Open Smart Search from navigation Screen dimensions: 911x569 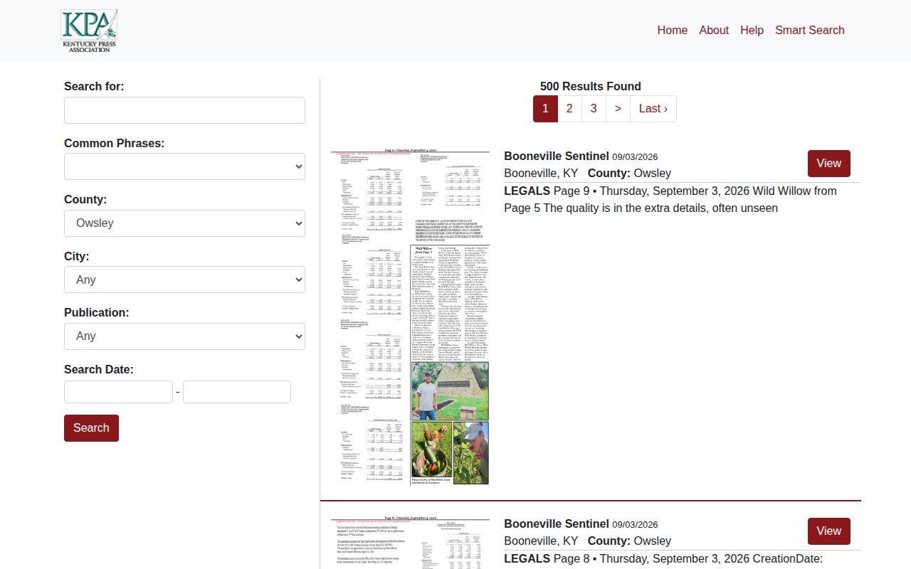pos(810,30)
